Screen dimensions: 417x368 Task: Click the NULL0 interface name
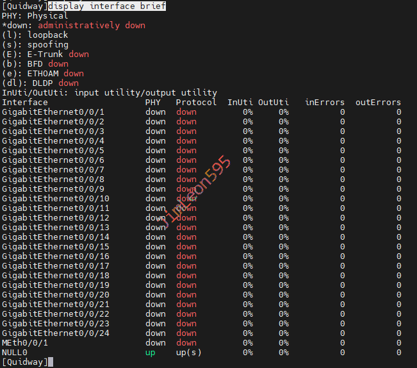point(15,353)
